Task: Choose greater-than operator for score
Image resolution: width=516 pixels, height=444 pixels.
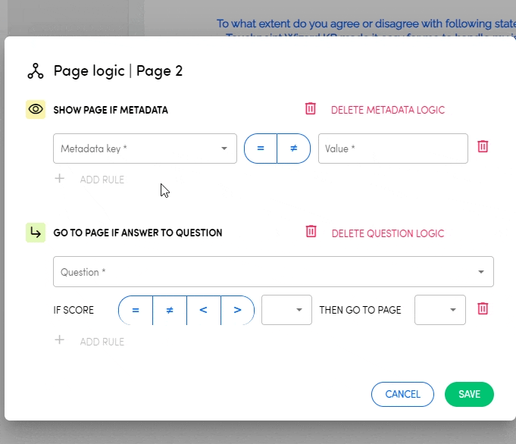Action: click(237, 310)
